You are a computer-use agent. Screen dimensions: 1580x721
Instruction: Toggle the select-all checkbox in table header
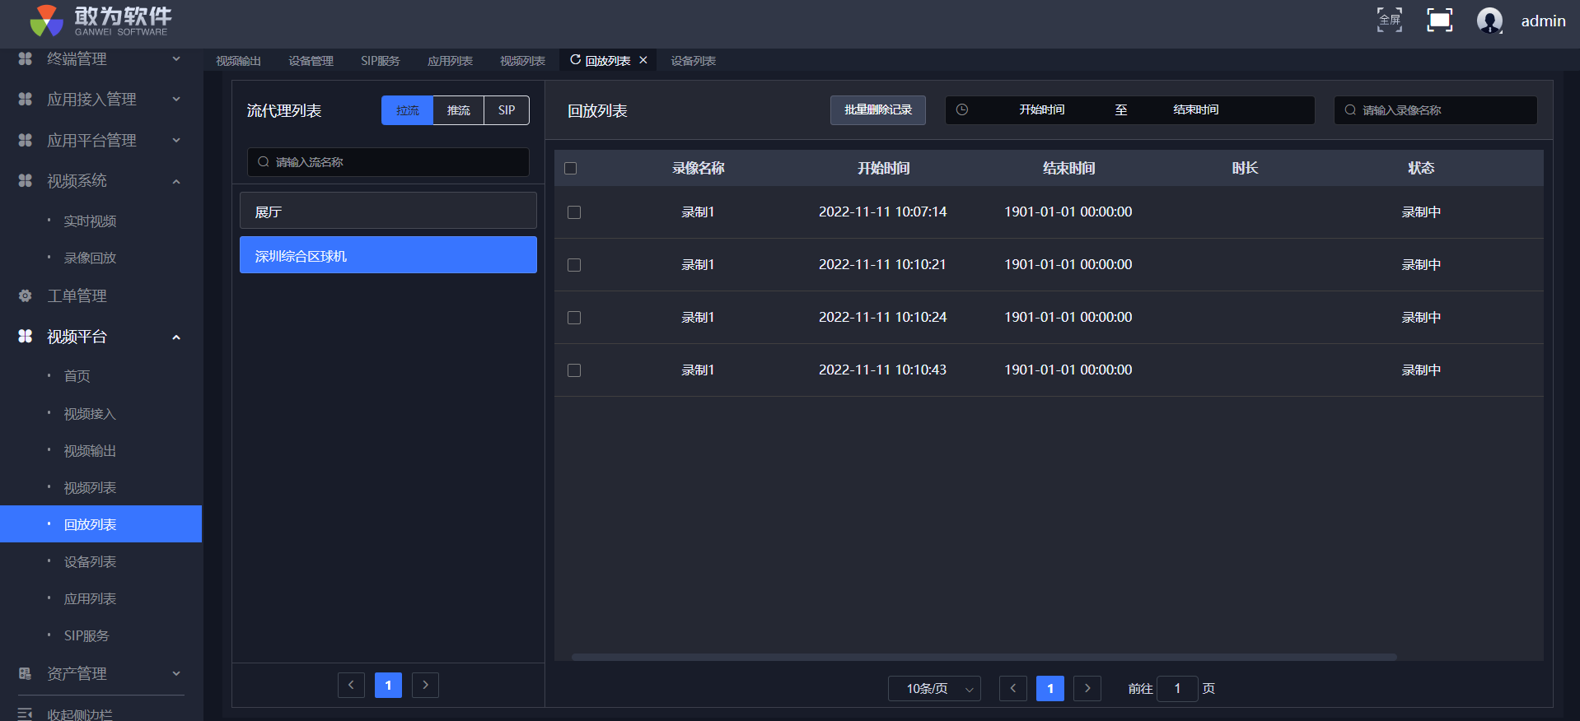click(x=570, y=169)
